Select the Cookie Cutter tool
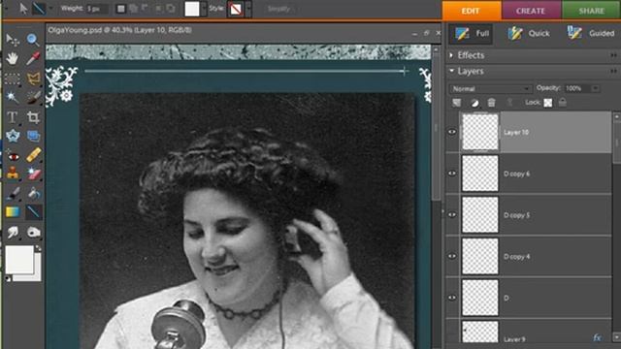 (x=13, y=136)
